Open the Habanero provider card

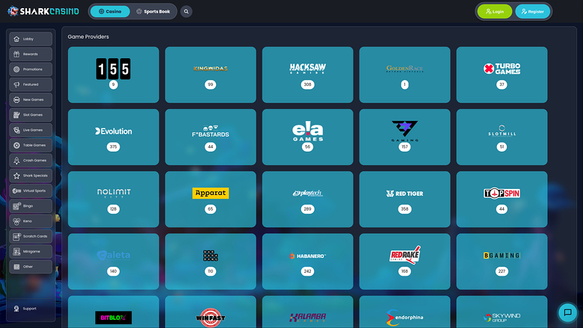[307, 262]
